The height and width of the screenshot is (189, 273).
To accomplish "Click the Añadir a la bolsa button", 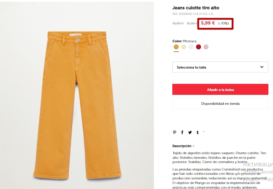I will point(220,90).
